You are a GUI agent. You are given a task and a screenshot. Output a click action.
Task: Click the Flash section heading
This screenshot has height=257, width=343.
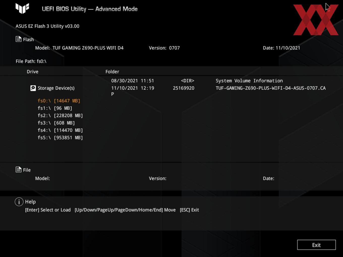click(28, 40)
